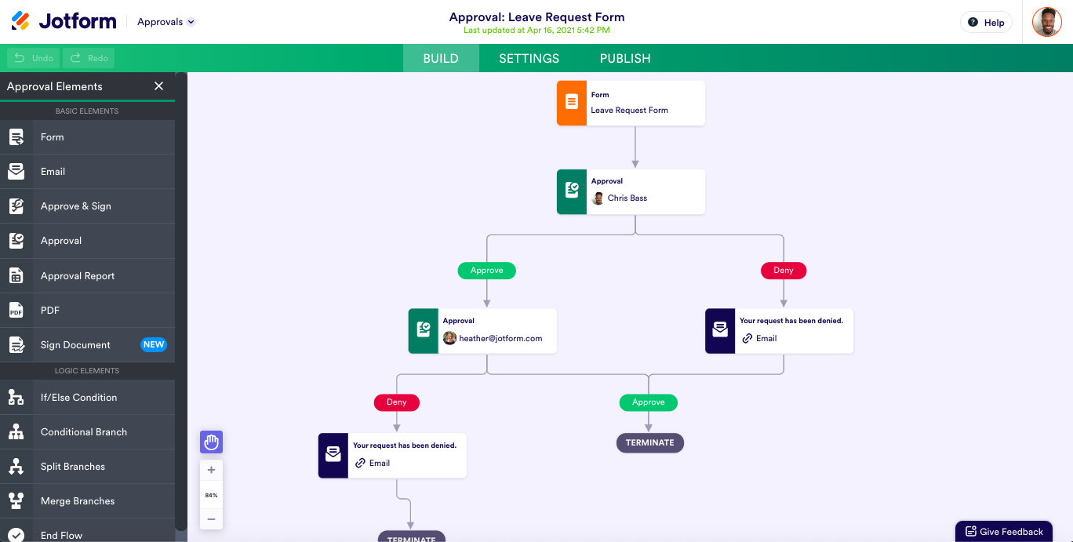The height and width of the screenshot is (542, 1073).
Task: Click the Help button
Action: tap(986, 23)
